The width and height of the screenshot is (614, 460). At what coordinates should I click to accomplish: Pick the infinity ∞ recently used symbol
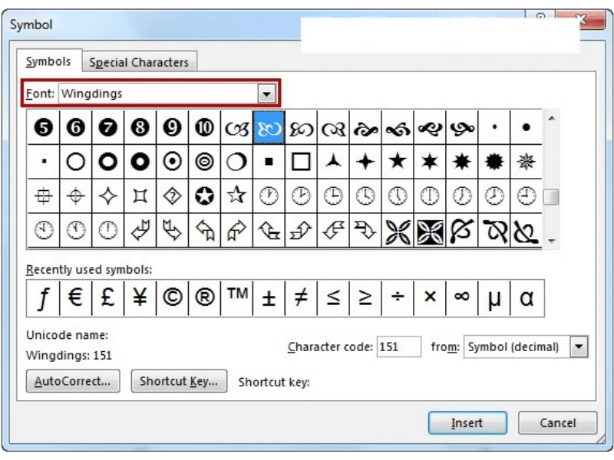(x=462, y=298)
